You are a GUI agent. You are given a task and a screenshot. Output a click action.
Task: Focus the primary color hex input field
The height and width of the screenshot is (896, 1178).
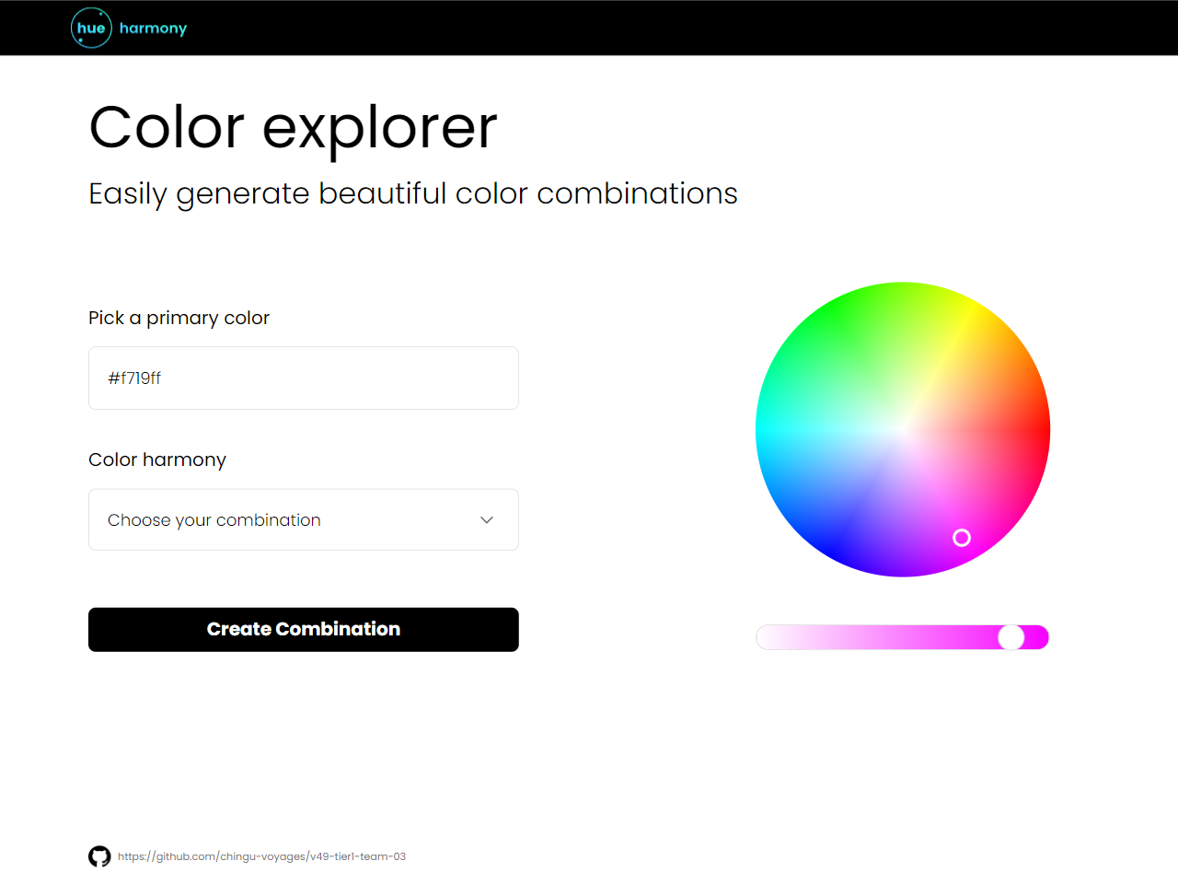[304, 378]
